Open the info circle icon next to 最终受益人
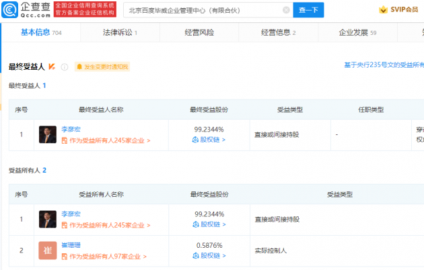The width and height of the screenshot is (424, 270). point(65,67)
